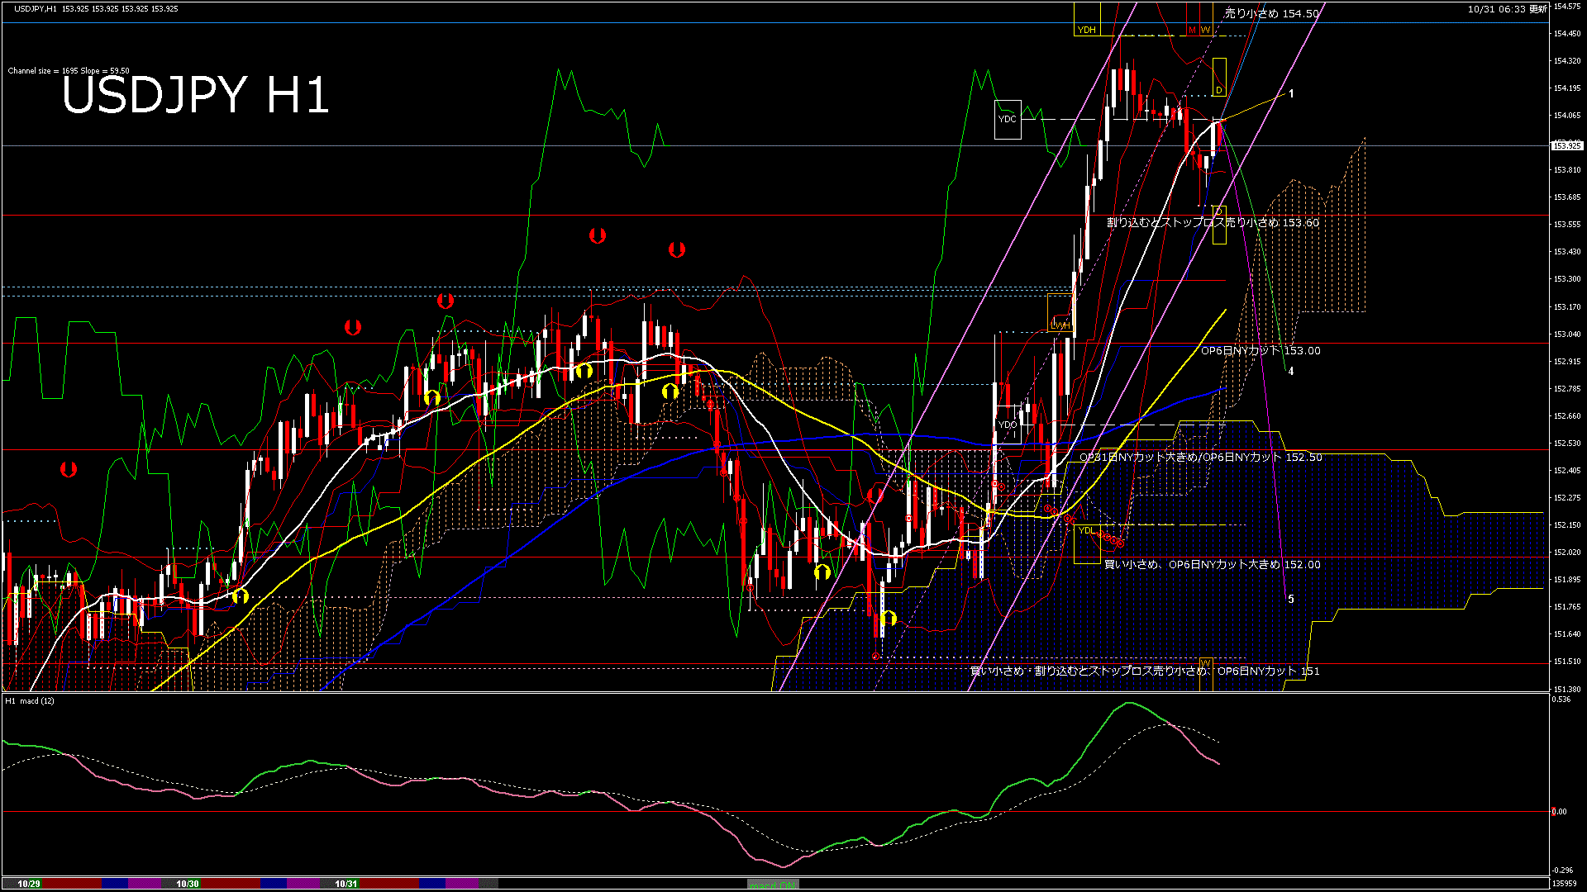This screenshot has width=1587, height=892.
Task: Click the 10/29 date label on the timeline
Action: click(x=26, y=884)
